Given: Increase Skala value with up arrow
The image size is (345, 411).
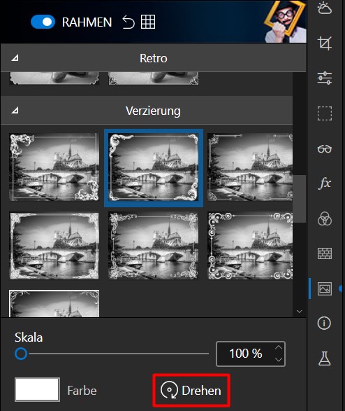Looking at the screenshot, I should coord(279,347).
